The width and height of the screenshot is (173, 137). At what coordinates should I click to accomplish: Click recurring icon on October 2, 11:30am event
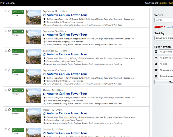(x=44, y=133)
